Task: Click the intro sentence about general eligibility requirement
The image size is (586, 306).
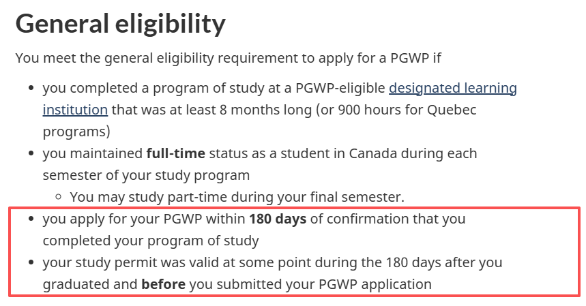Action: [x=229, y=57]
